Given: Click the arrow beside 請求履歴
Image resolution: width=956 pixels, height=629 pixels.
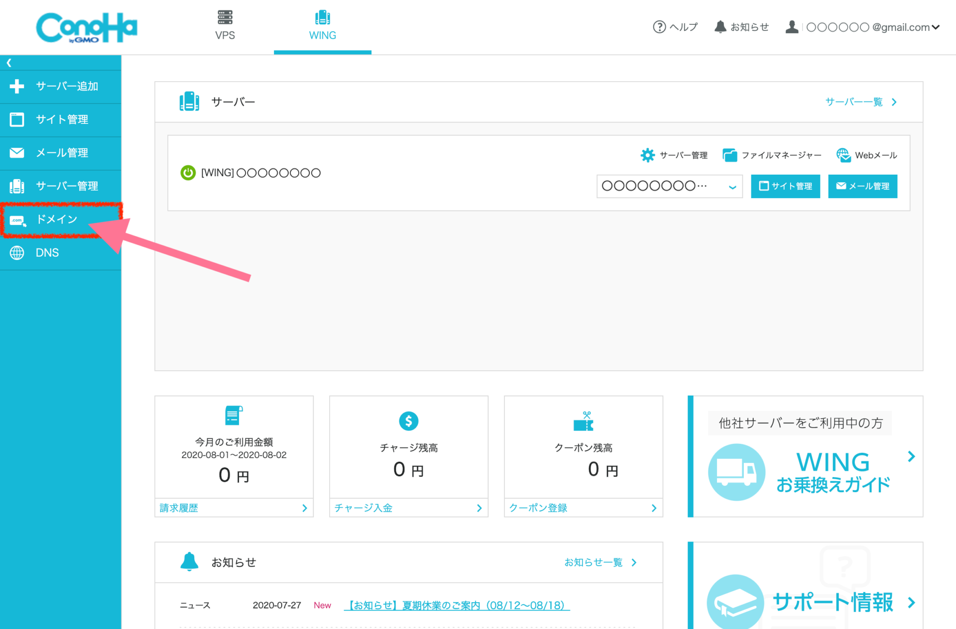Looking at the screenshot, I should point(305,508).
